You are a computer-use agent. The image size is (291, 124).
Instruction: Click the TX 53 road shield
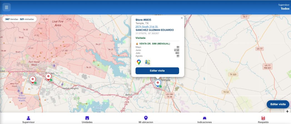pos(226,92)
